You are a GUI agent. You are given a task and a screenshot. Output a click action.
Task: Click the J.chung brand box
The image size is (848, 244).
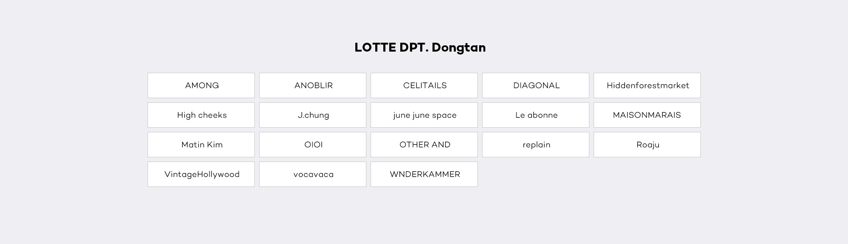[312, 115]
